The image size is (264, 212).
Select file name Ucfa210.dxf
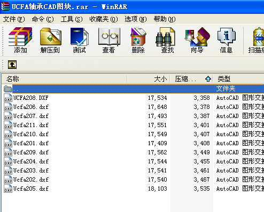tap(31, 134)
